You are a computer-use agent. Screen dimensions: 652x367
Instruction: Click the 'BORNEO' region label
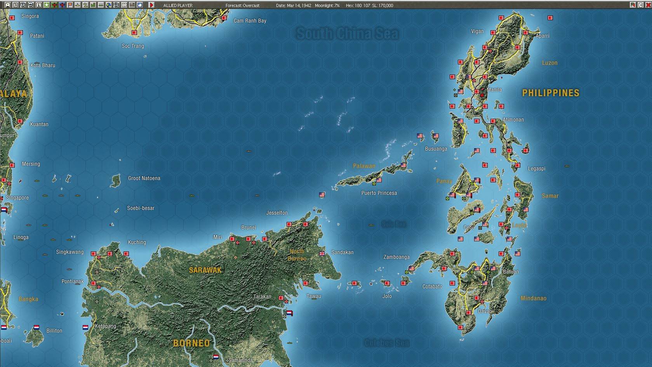pyautogui.click(x=191, y=343)
